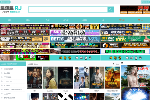Click the winner 9222 banner
Image resolution: width=150 pixels, height=100 pixels.
coord(25,51)
